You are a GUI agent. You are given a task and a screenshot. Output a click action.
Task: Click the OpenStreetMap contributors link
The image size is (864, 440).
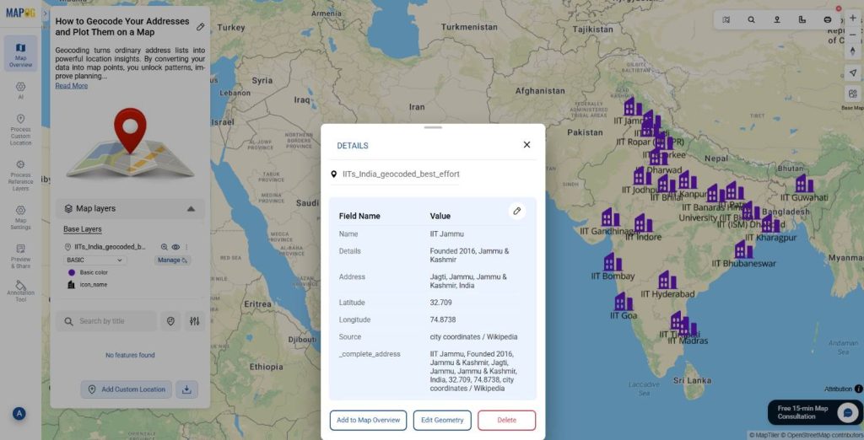tap(823, 436)
